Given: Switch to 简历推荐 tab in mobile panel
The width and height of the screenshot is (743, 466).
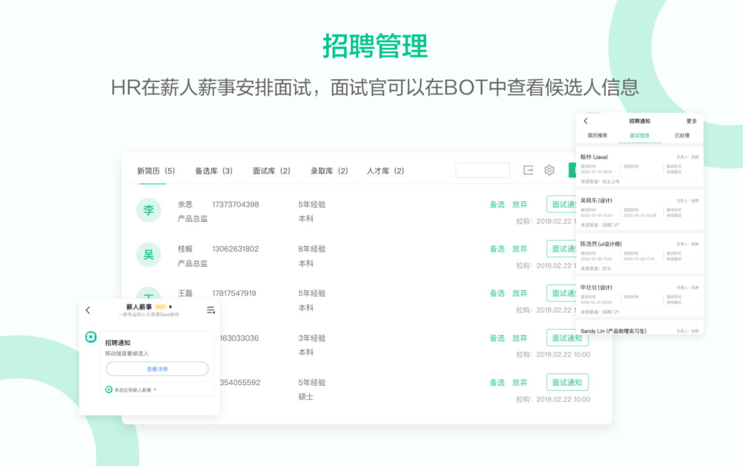Looking at the screenshot, I should click(x=597, y=135).
